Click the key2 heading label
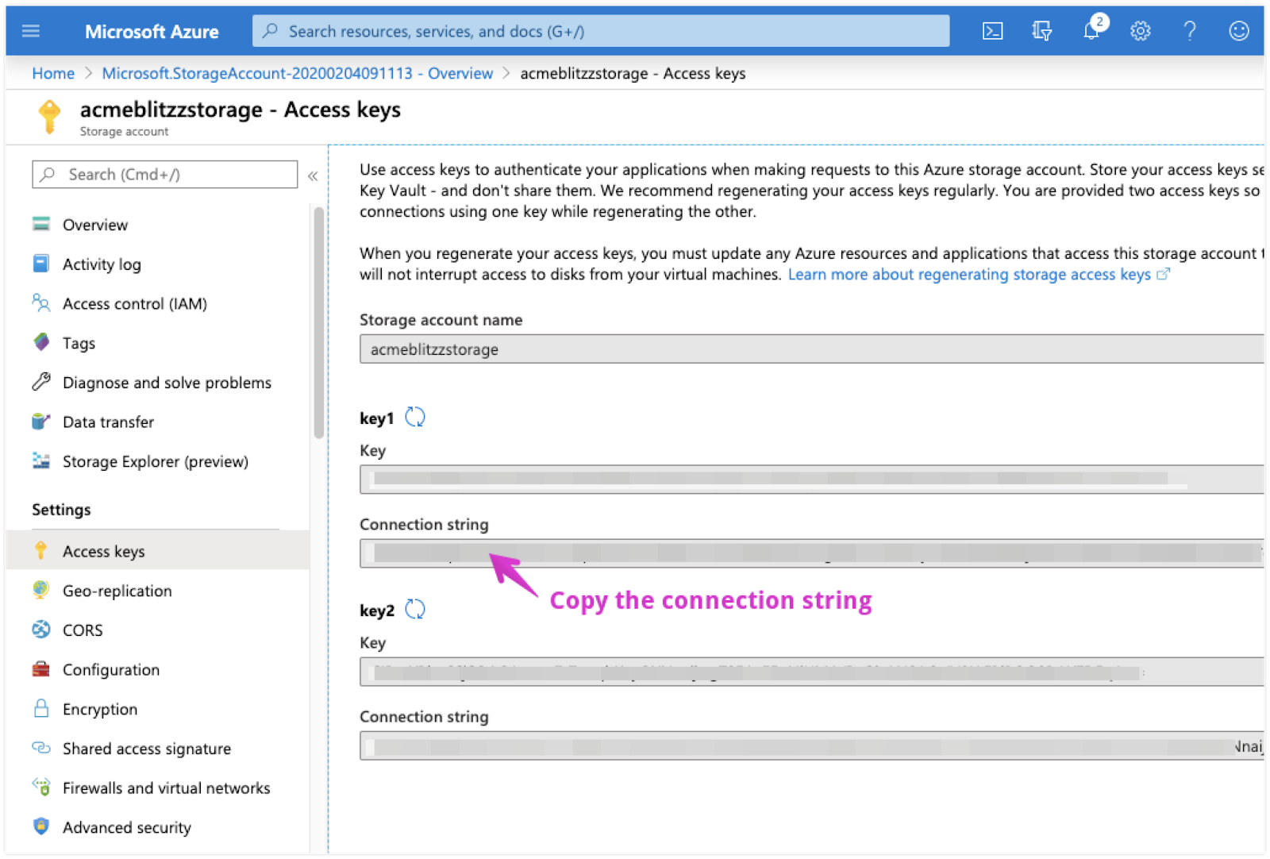The image size is (1270, 859). 377,611
